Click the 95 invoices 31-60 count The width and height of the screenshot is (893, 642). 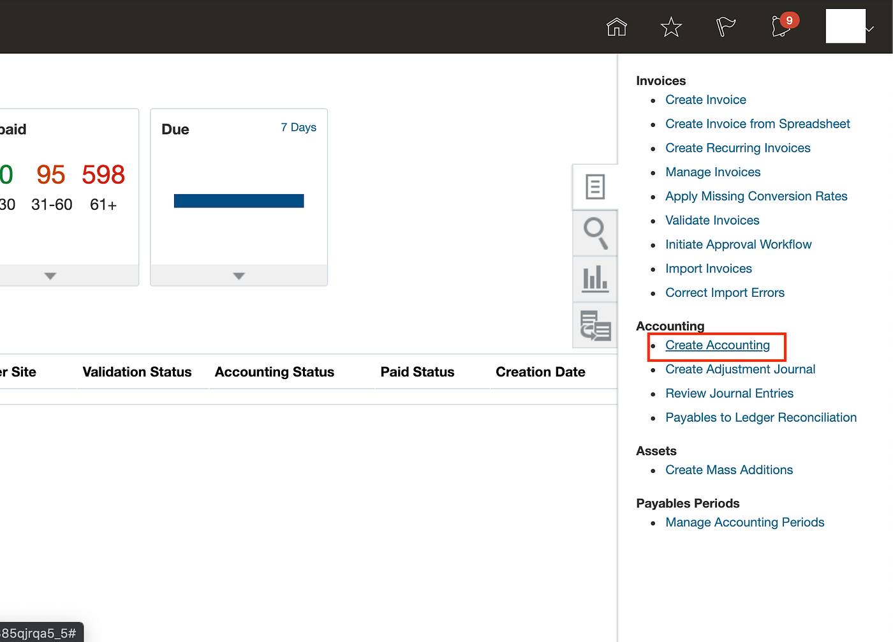point(51,175)
